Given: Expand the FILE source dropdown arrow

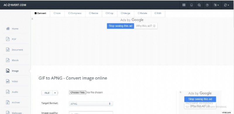Looking at the screenshot, I should point(55,93).
